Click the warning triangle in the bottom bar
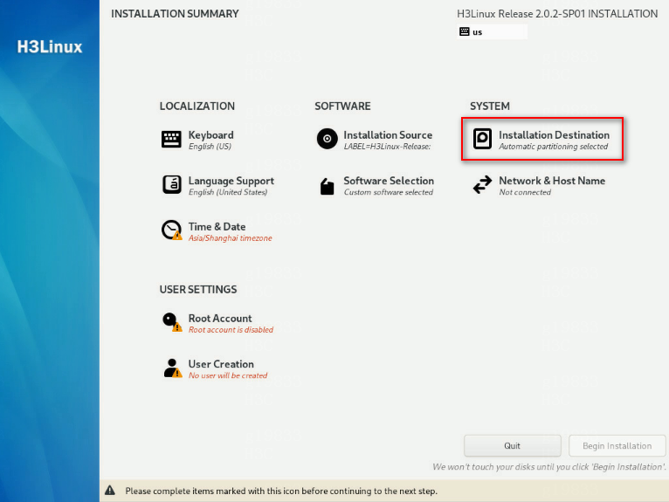Viewport: 669px width, 502px height. pos(110,491)
